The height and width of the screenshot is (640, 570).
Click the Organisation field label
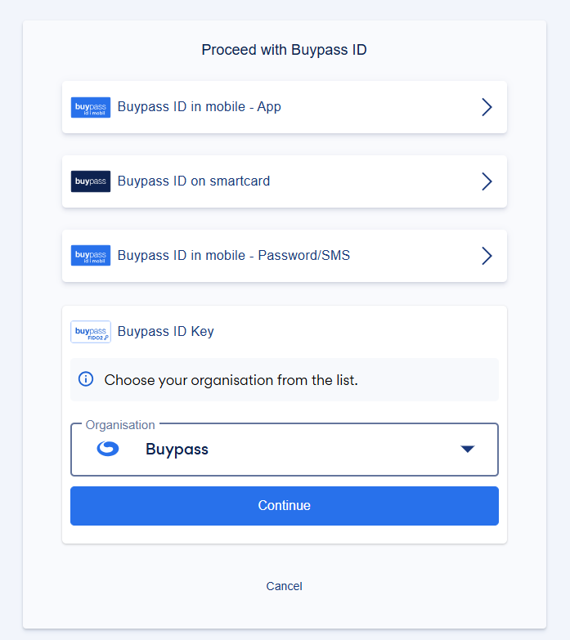(x=120, y=425)
